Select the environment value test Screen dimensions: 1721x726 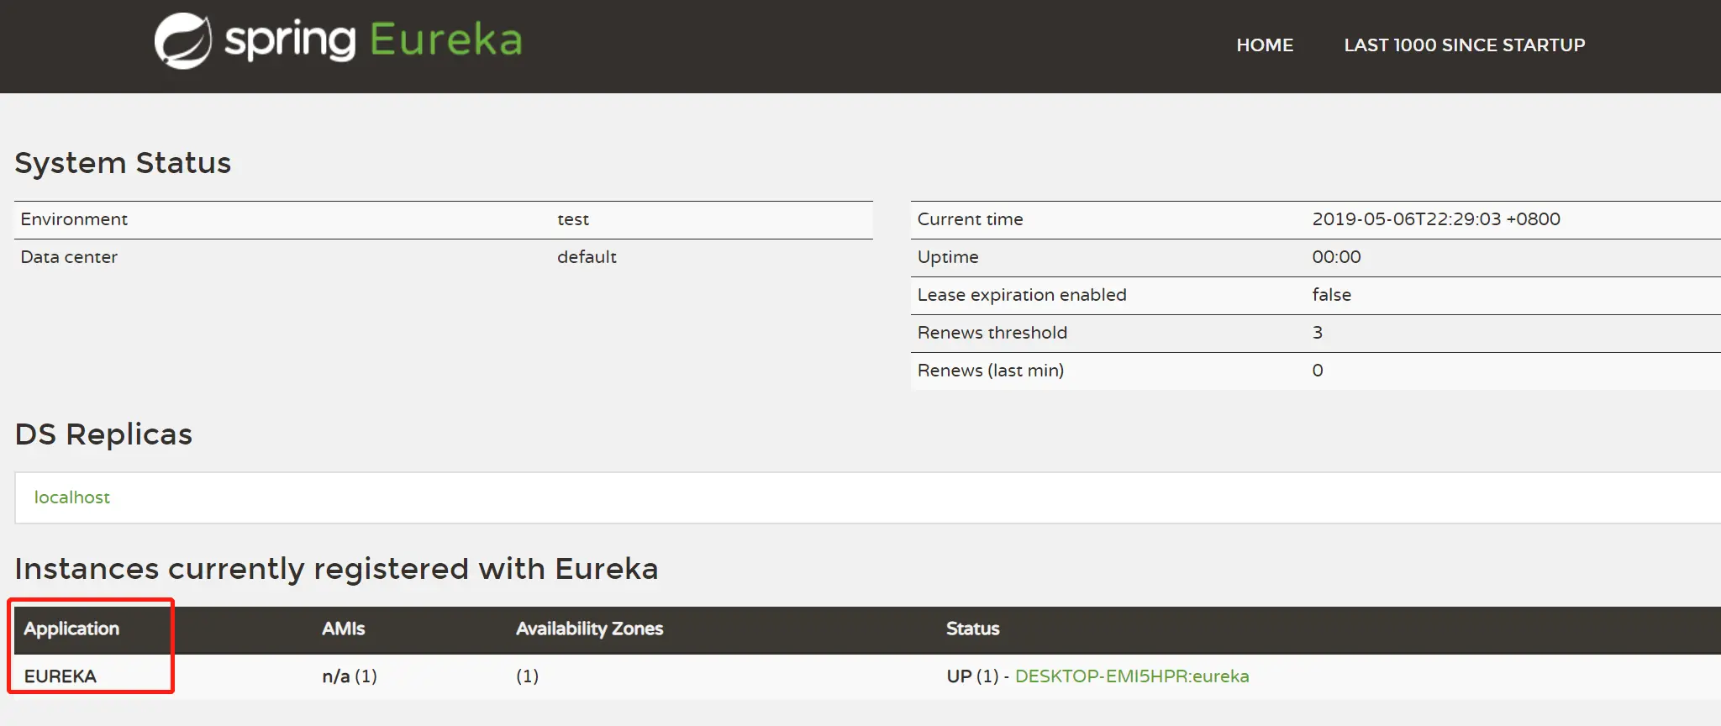pos(573,219)
